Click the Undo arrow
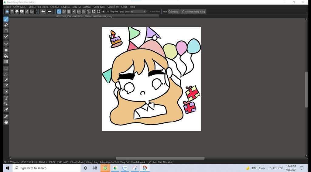Image resolution: width=311 pixels, height=172 pixels. [43, 12]
